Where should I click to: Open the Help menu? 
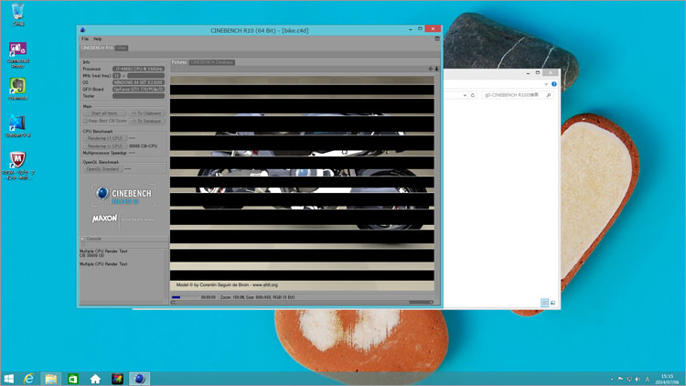click(x=97, y=39)
